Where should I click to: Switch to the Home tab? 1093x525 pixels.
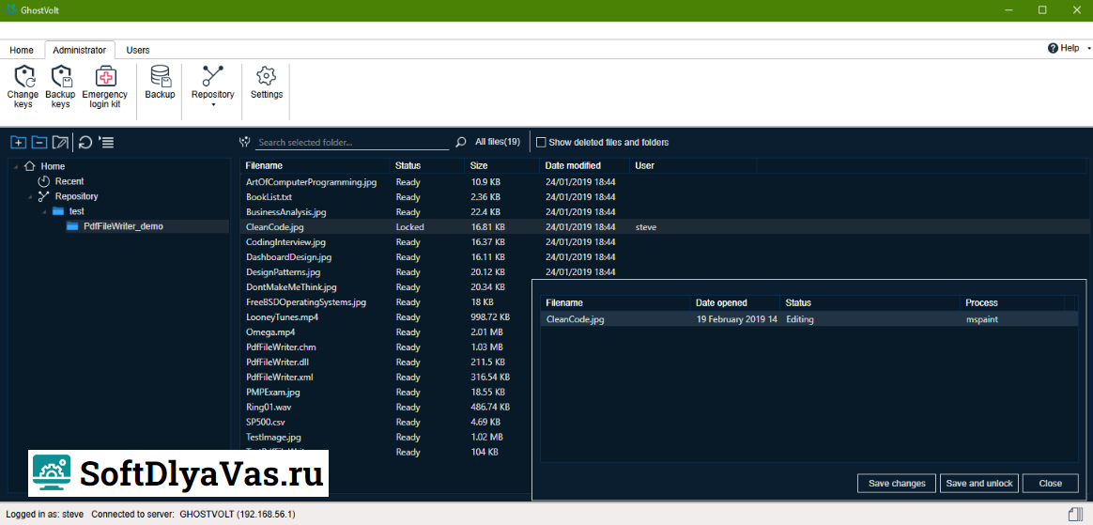tap(22, 50)
